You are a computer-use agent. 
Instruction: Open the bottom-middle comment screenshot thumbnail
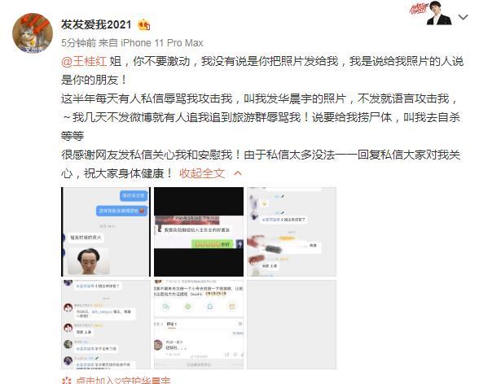click(x=199, y=325)
